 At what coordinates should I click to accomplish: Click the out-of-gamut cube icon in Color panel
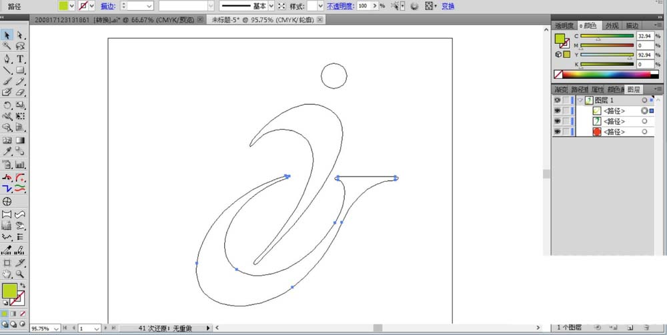coord(558,55)
